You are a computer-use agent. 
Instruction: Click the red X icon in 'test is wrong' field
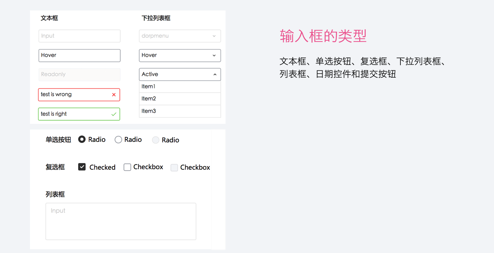click(114, 95)
